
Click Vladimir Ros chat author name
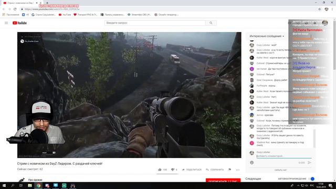263,142
